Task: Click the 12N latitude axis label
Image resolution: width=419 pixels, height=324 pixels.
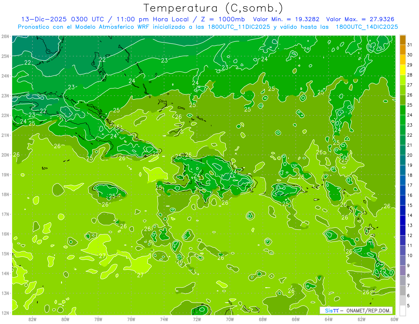Action: (5, 313)
